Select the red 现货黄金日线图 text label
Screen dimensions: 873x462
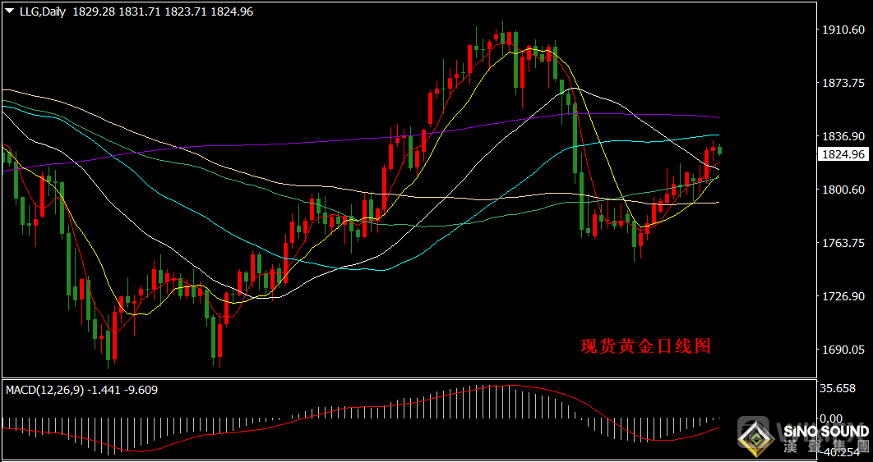click(x=645, y=346)
